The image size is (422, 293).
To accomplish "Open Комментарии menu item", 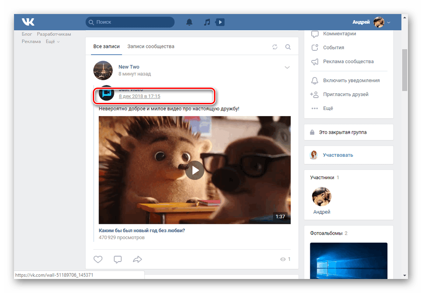I will pos(339,34).
